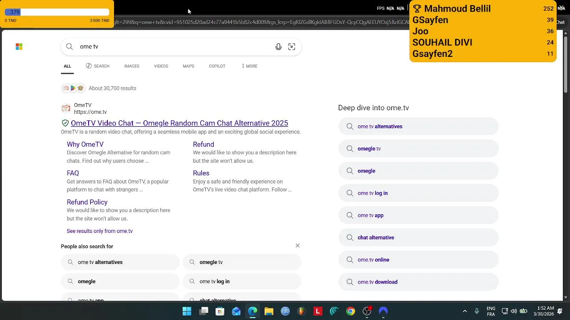
Task: Search ome tv alternatives in Deep dive panel
Action: [418, 126]
